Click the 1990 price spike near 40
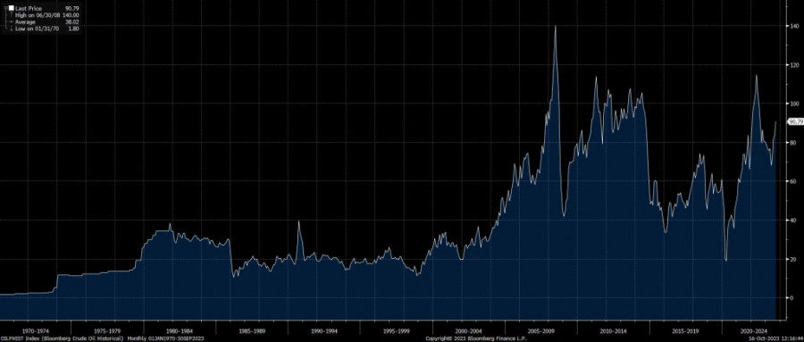The height and width of the screenshot is (342, 804). 299,222
